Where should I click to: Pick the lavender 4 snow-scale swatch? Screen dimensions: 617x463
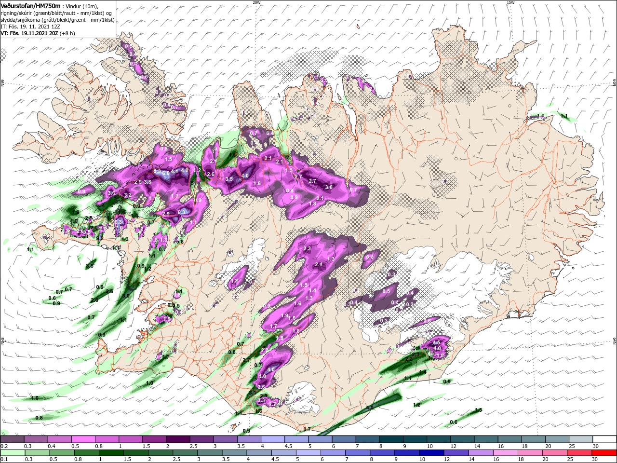click(272, 439)
